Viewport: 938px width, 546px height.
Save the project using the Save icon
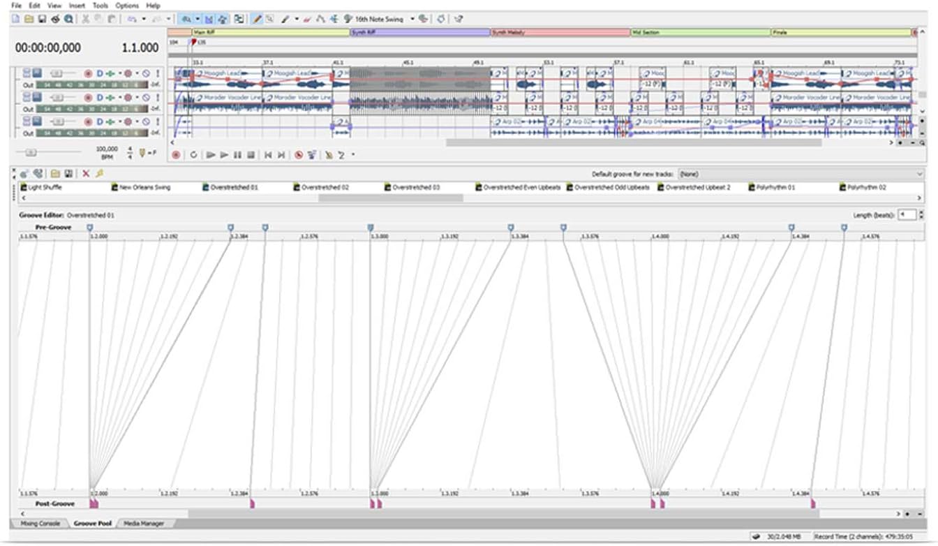(43, 19)
